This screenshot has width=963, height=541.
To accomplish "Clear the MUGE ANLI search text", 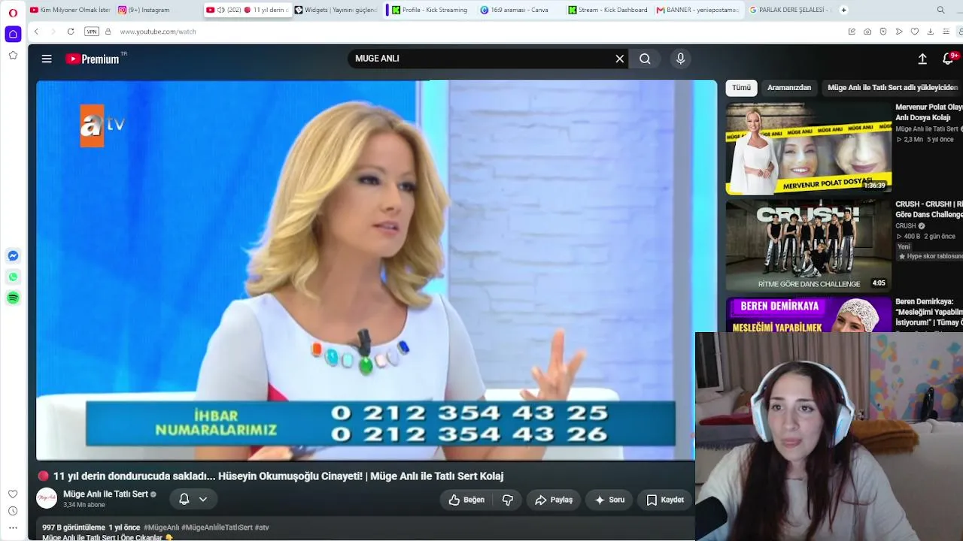I will click(x=620, y=59).
